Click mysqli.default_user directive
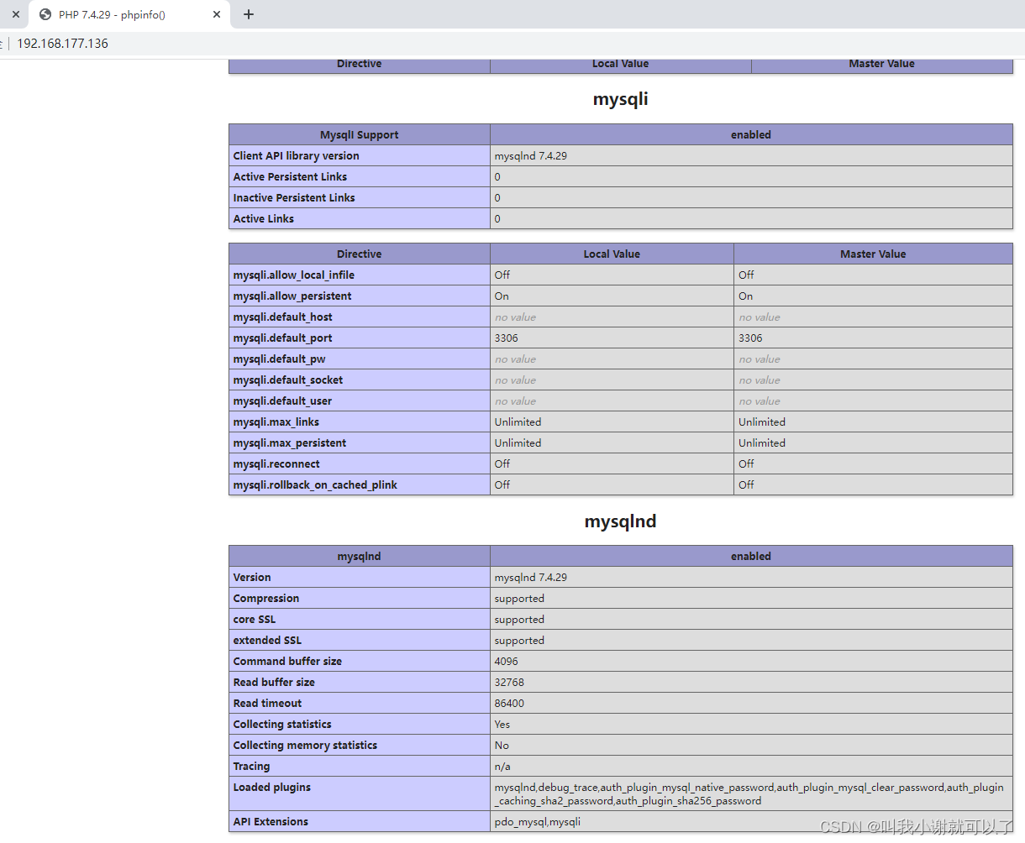1025x843 pixels. pyautogui.click(x=282, y=401)
